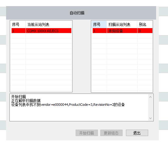Select the COMX 100XX-RE/ECS slave row
The image size is (168, 144).
pyautogui.click(x=41, y=31)
